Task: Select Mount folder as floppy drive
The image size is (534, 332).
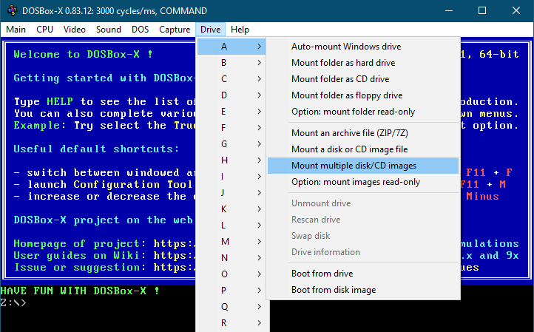Action: [x=363, y=95]
